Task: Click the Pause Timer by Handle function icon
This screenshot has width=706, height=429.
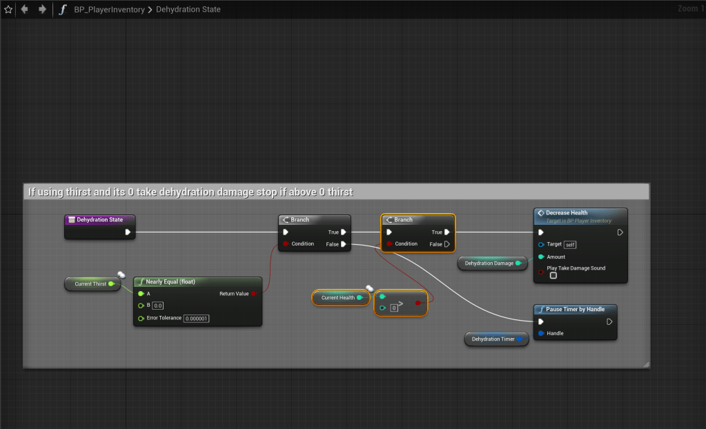Action: (541, 310)
